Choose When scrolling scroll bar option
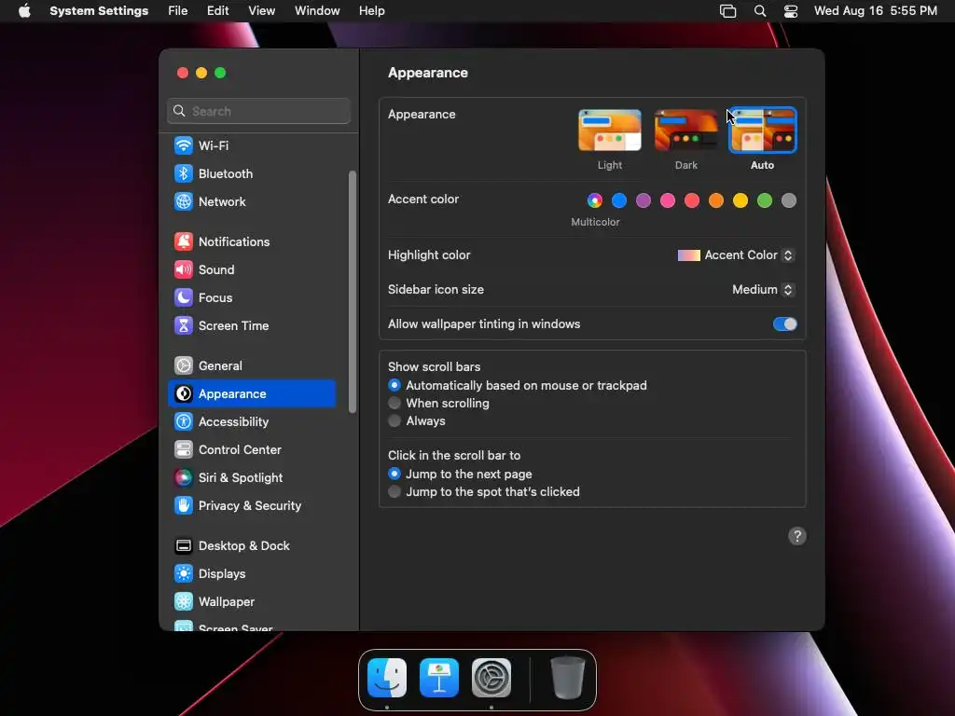Screen dimensions: 955x716 tap(394, 403)
